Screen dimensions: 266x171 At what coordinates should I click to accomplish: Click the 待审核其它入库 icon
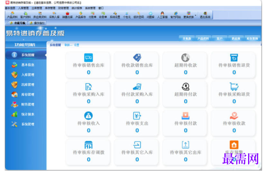point(137,145)
